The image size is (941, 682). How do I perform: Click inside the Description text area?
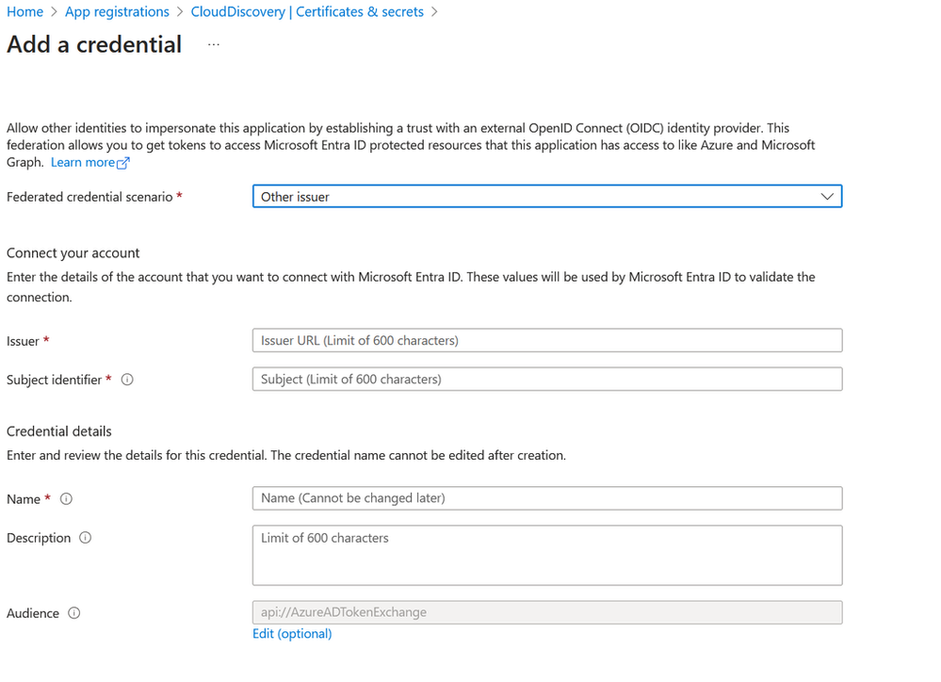coord(546,555)
